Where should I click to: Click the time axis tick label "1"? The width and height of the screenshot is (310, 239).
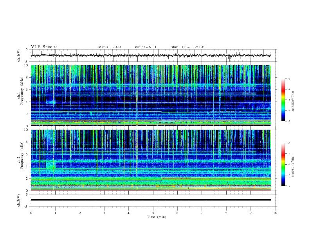tap(55, 213)
